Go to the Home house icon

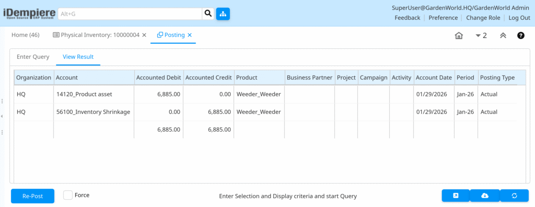(459, 35)
